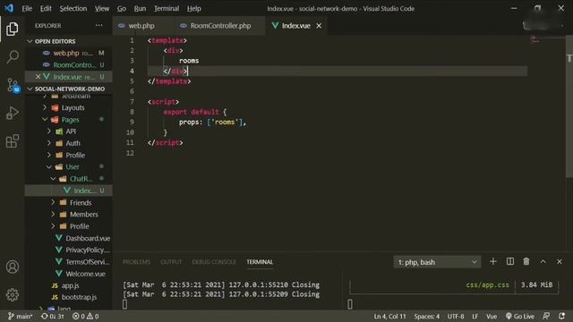Open the Search view in activity bar
The image size is (573, 322).
click(13, 57)
